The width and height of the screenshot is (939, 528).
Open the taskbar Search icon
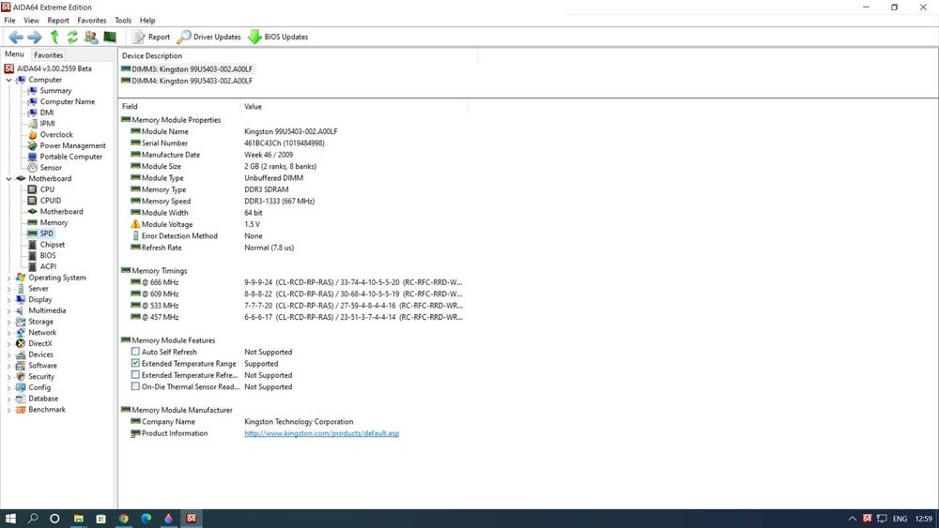(33, 519)
